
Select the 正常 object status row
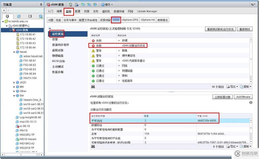[170, 134]
